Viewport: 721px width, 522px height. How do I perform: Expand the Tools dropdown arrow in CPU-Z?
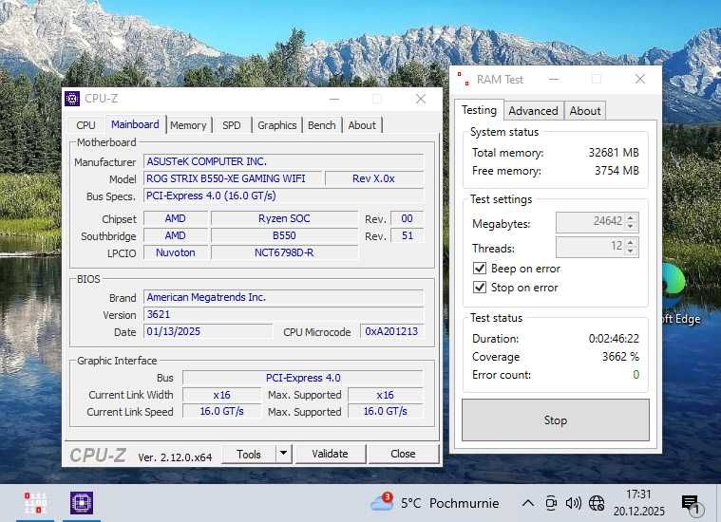[x=284, y=454]
